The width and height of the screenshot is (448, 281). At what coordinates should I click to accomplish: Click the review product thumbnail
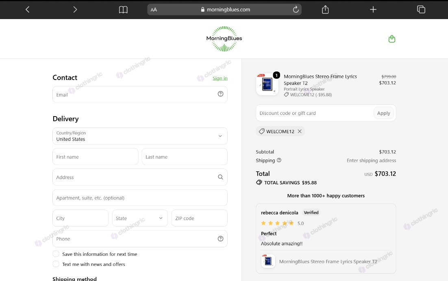coord(268,261)
